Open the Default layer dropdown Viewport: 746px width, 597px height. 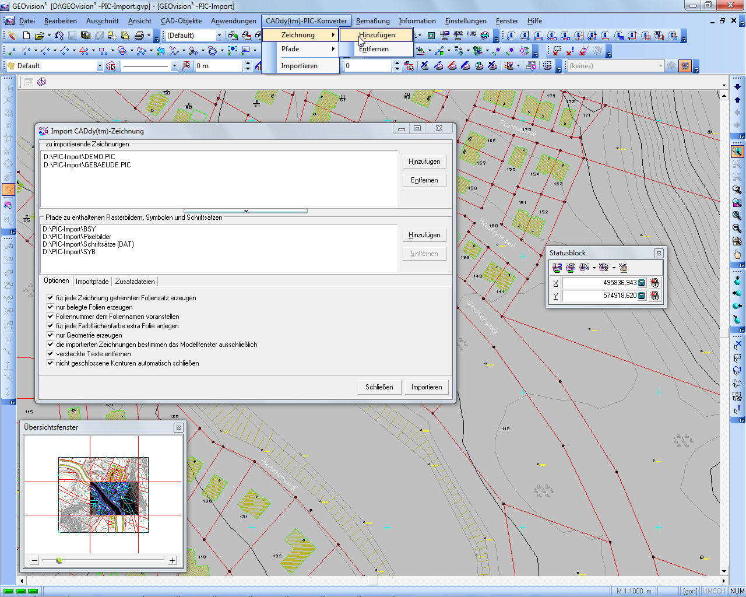tap(100, 66)
